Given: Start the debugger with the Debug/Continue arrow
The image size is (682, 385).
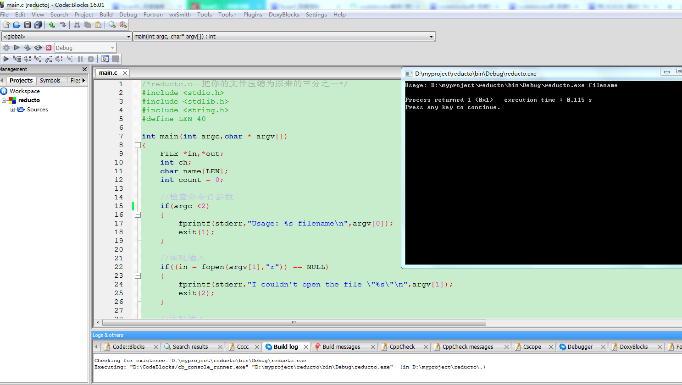Looking at the screenshot, I should [6, 59].
